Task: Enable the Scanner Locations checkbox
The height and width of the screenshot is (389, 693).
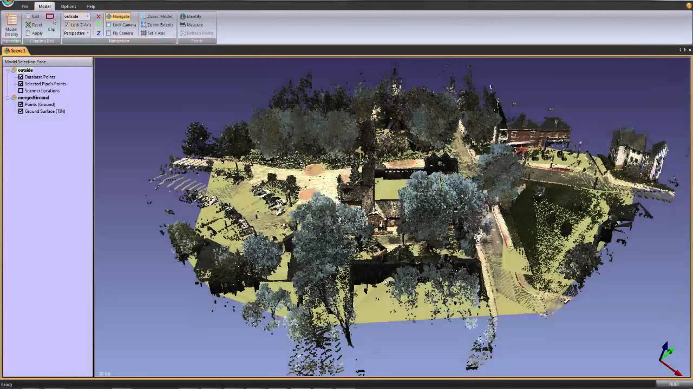Action: [x=21, y=91]
